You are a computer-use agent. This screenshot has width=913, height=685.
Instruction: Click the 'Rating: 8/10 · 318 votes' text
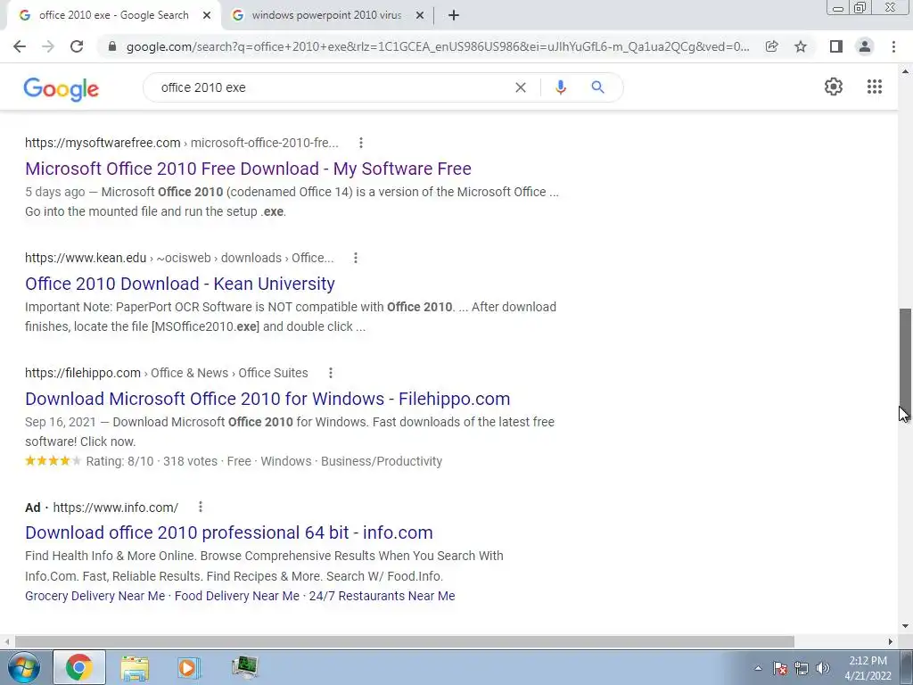[x=152, y=461]
